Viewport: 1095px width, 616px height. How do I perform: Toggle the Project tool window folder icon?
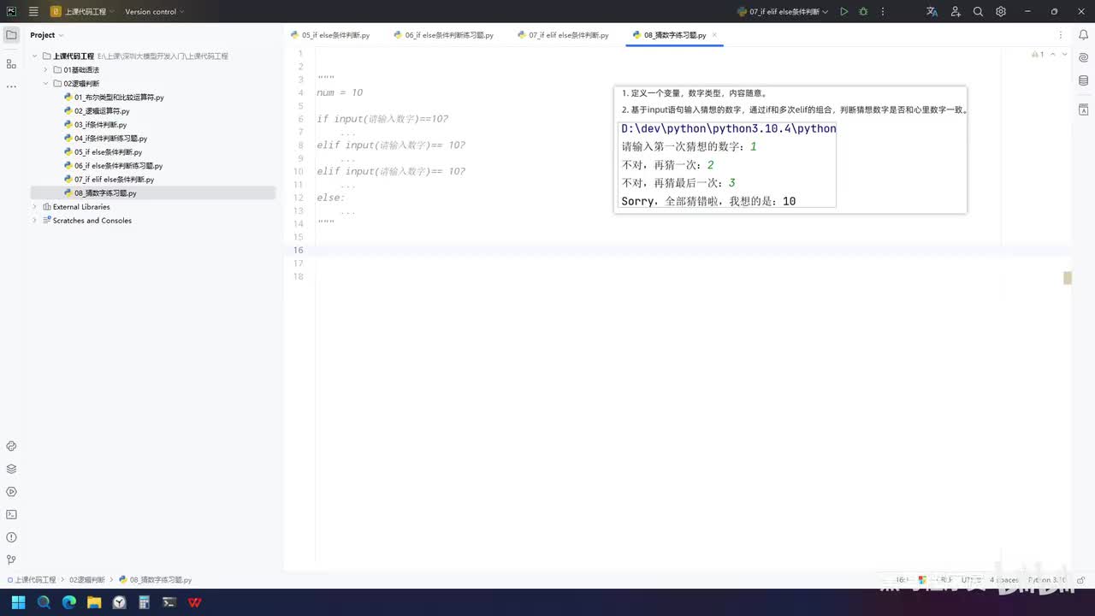point(11,35)
